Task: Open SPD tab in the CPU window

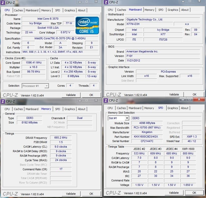Action: click(x=57, y=10)
